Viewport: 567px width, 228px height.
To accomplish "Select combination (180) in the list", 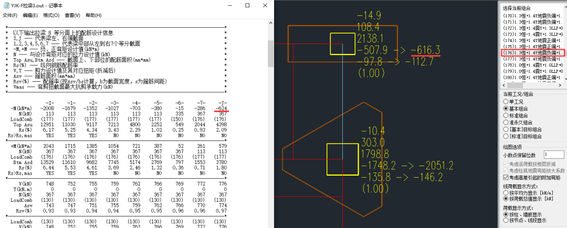I will [532, 77].
